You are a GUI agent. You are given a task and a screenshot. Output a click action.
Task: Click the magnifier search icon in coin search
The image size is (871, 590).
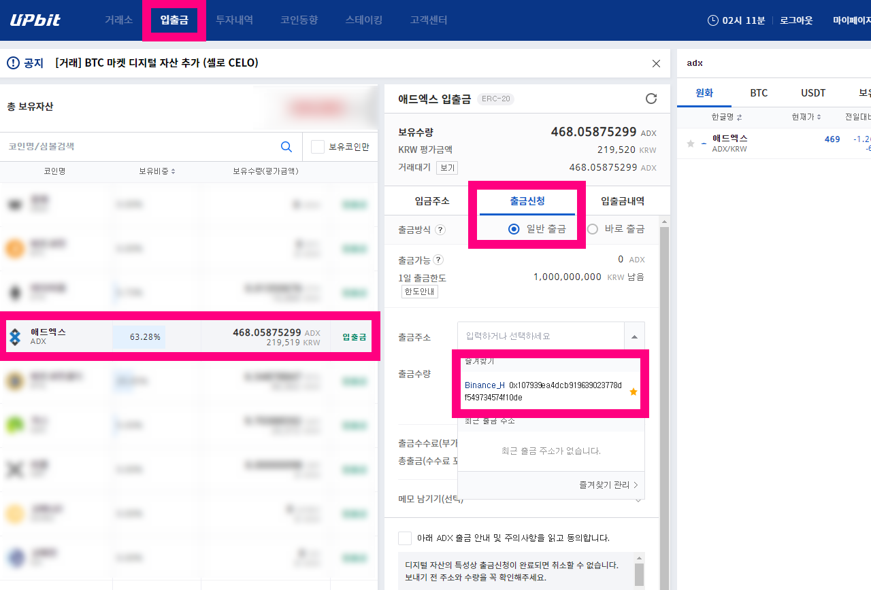286,146
